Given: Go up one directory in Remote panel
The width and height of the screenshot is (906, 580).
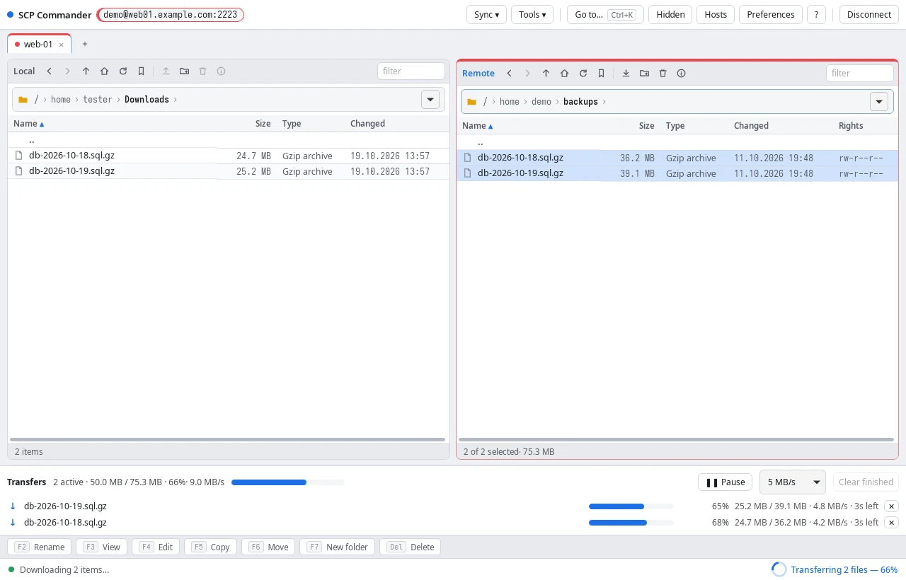Looking at the screenshot, I should [x=546, y=73].
